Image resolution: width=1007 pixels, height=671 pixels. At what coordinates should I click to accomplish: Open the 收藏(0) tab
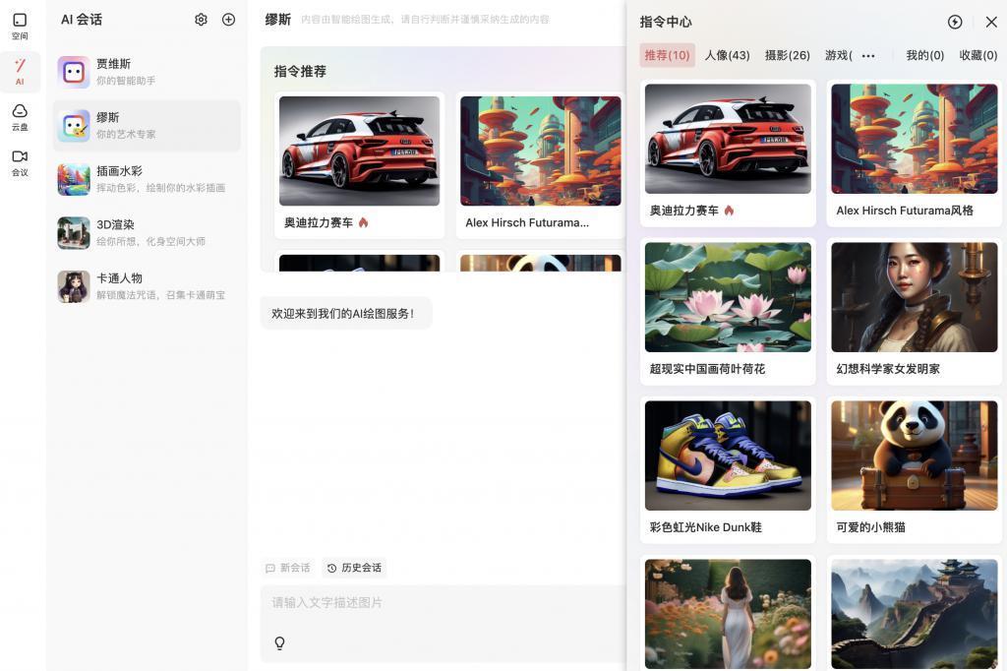click(978, 55)
